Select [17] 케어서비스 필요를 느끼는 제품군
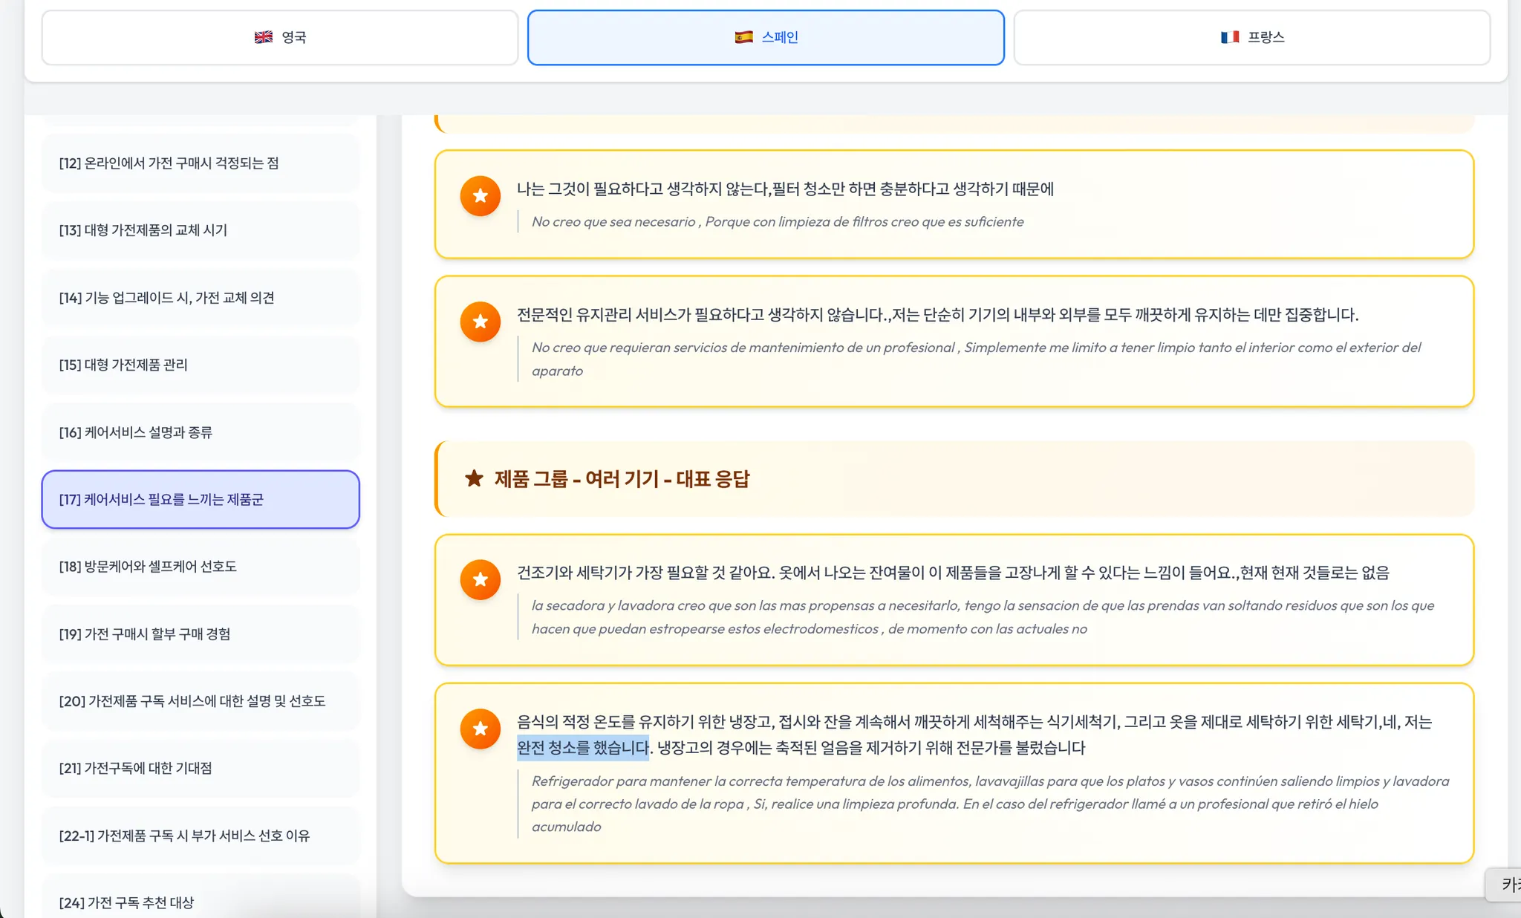Screen dimensions: 1521x918 click(201, 499)
